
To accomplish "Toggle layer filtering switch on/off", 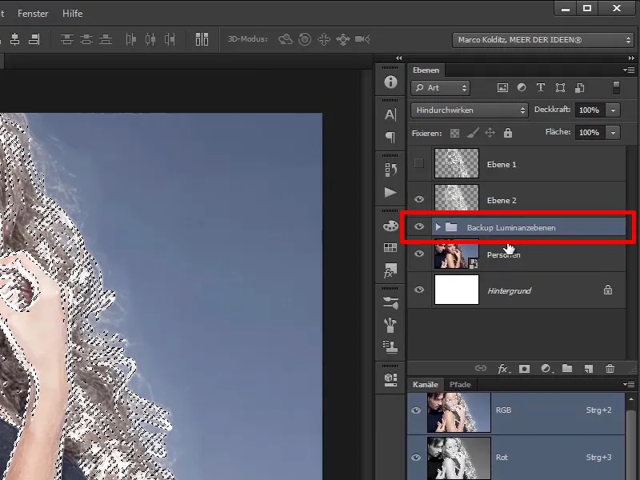I will 616,87.
